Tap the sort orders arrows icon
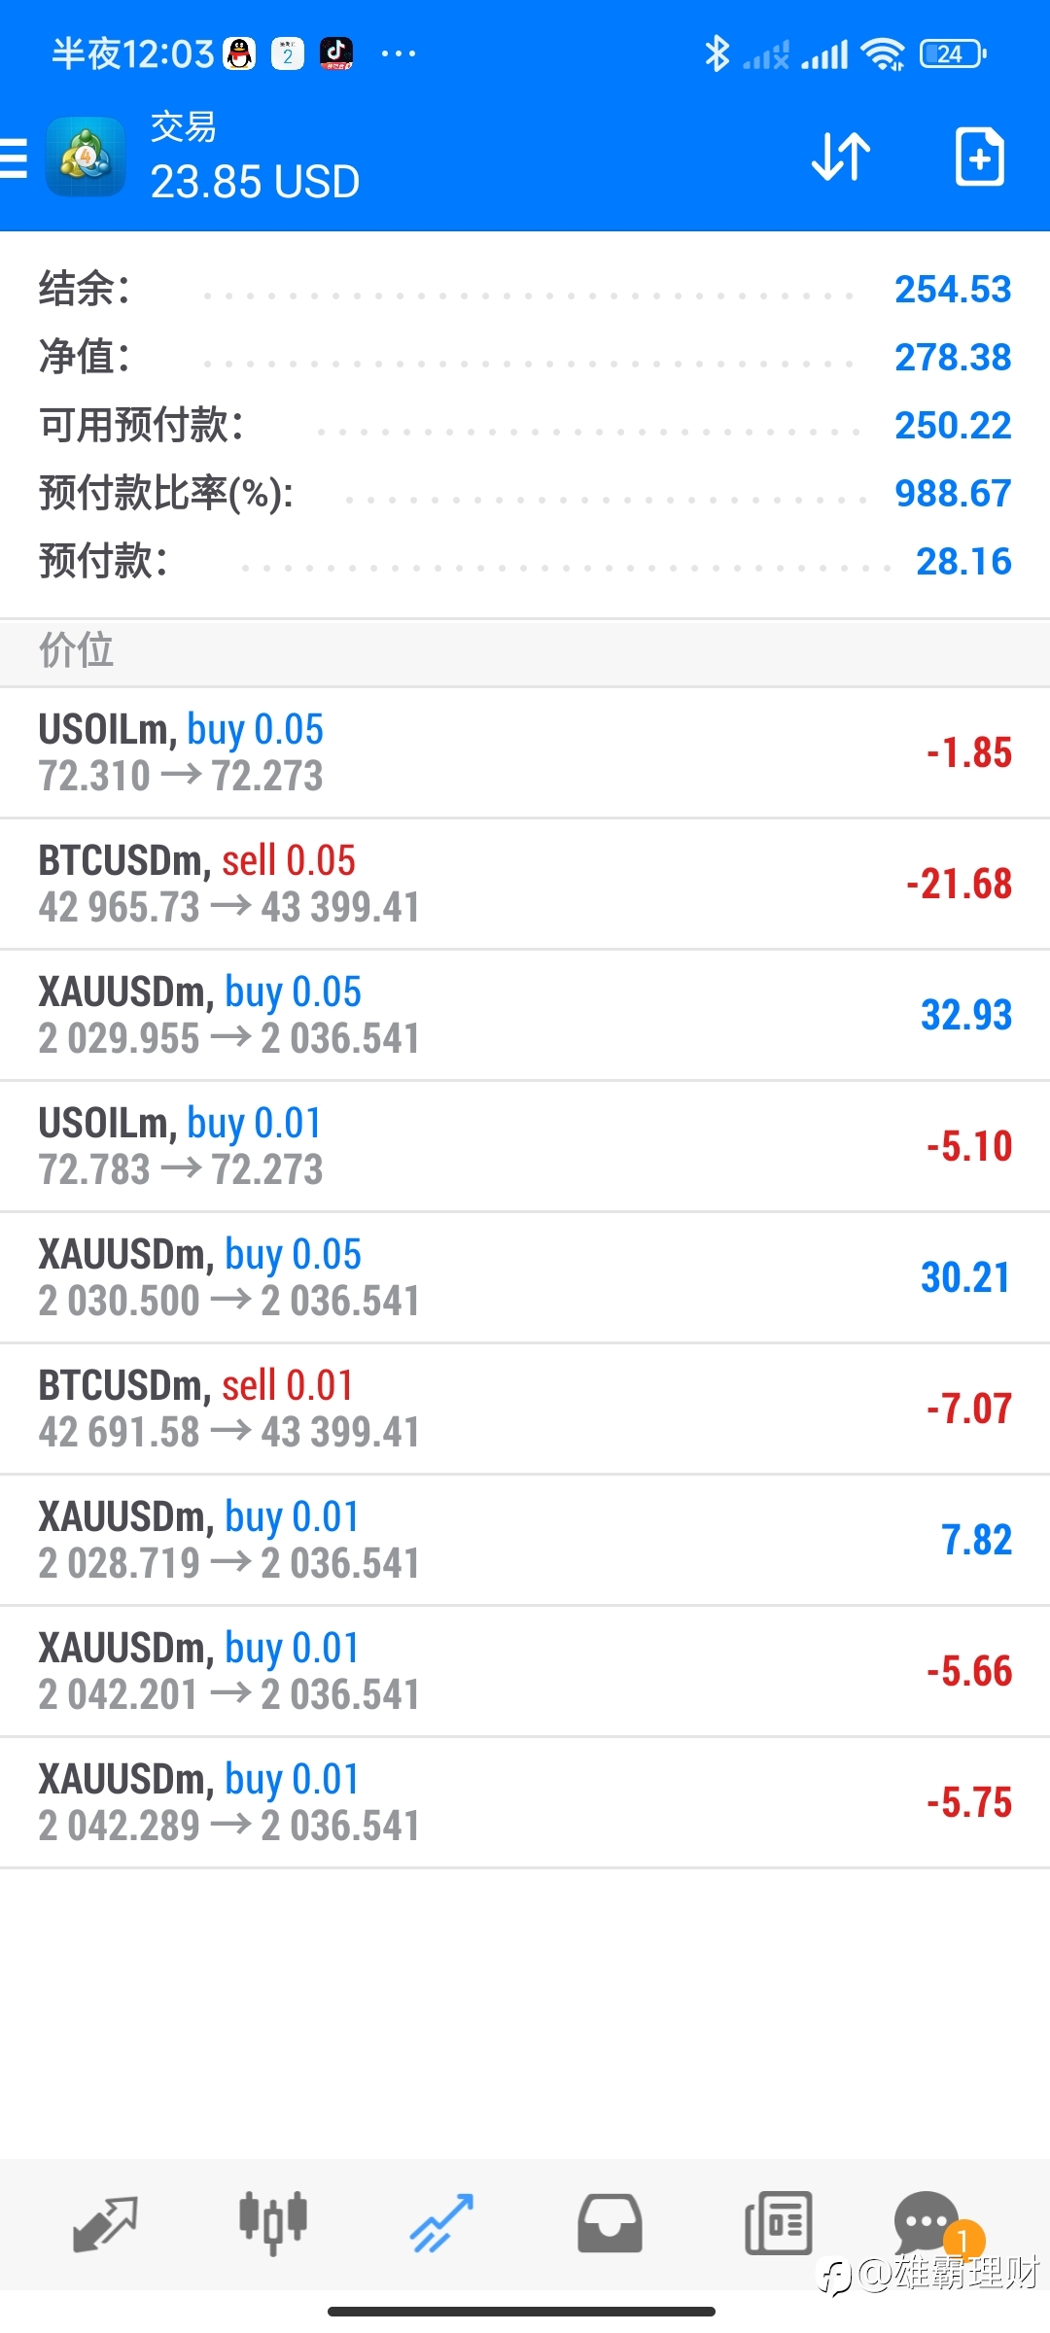This screenshot has height=2333, width=1050. (841, 157)
